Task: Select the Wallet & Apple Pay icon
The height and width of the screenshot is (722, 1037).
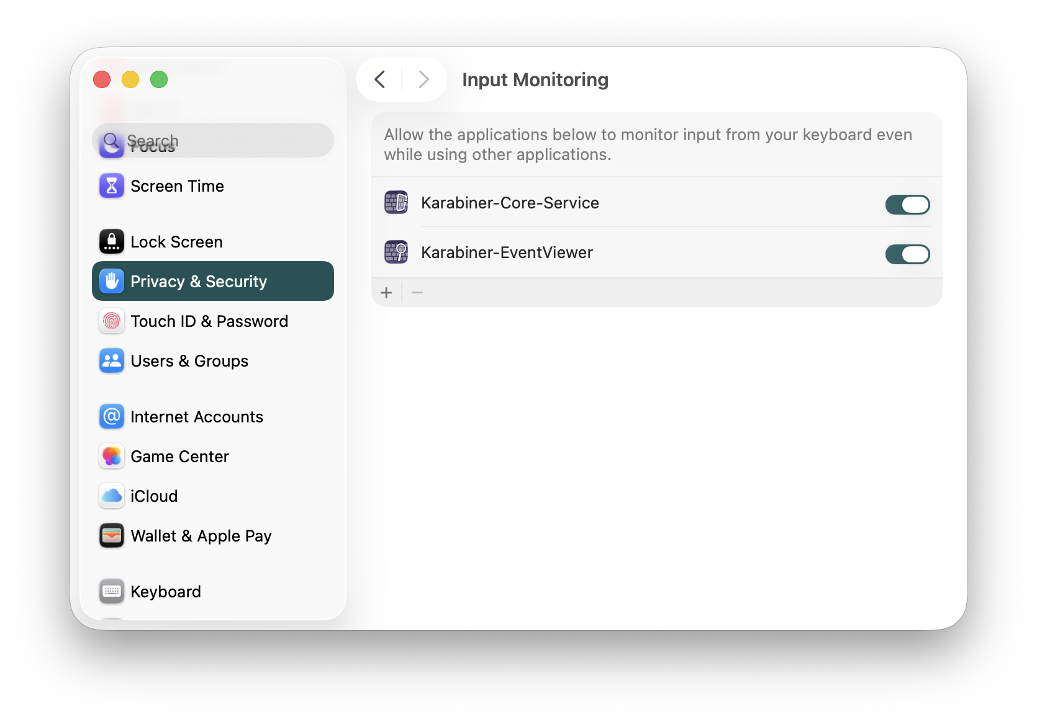Action: coord(111,535)
